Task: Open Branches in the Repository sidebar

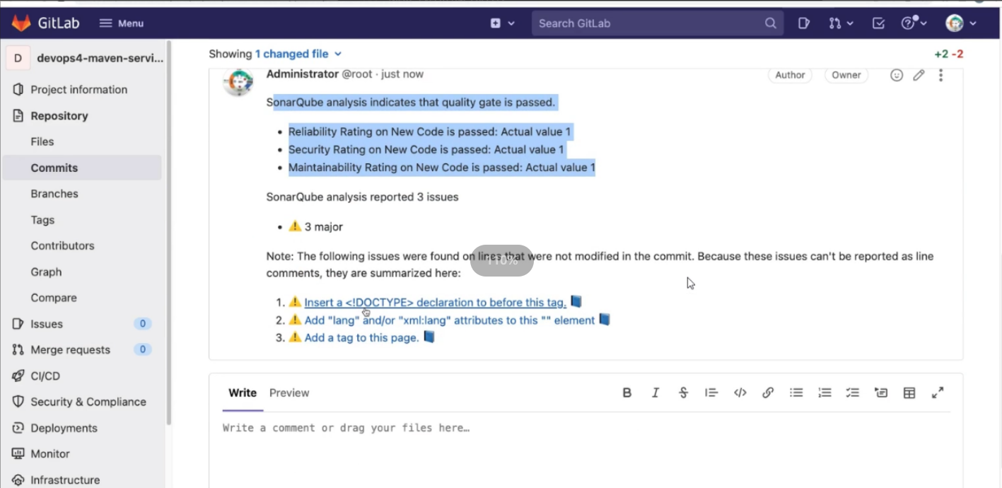Action: pyautogui.click(x=54, y=194)
